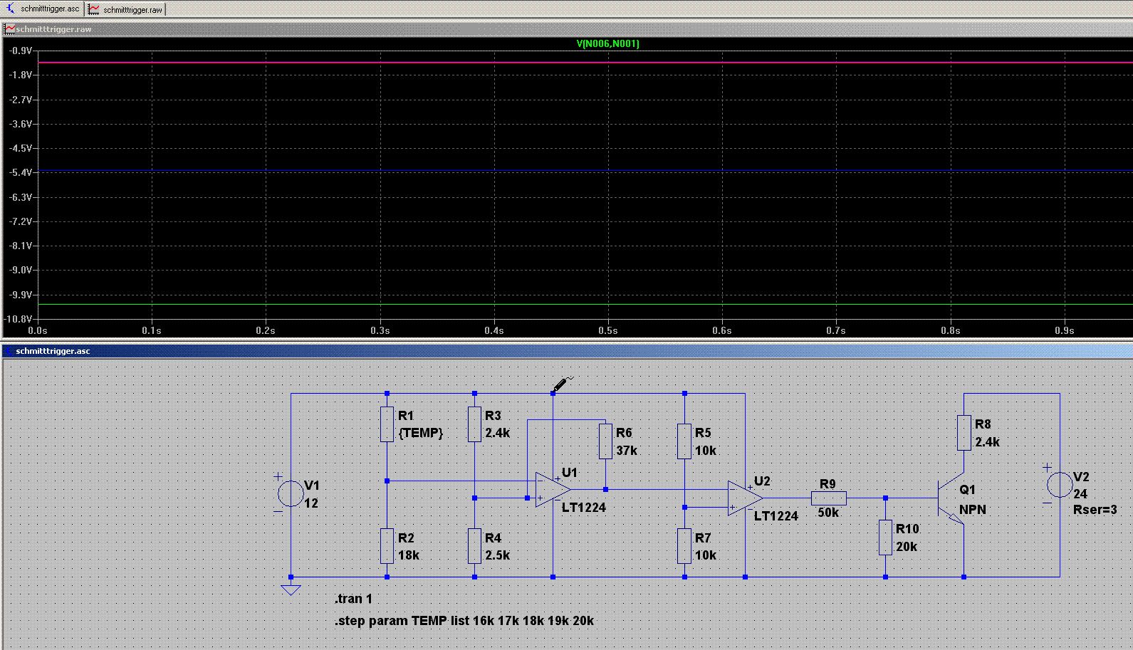Click the .tran 1 directive text
The width and height of the screenshot is (1133, 650).
(x=353, y=599)
